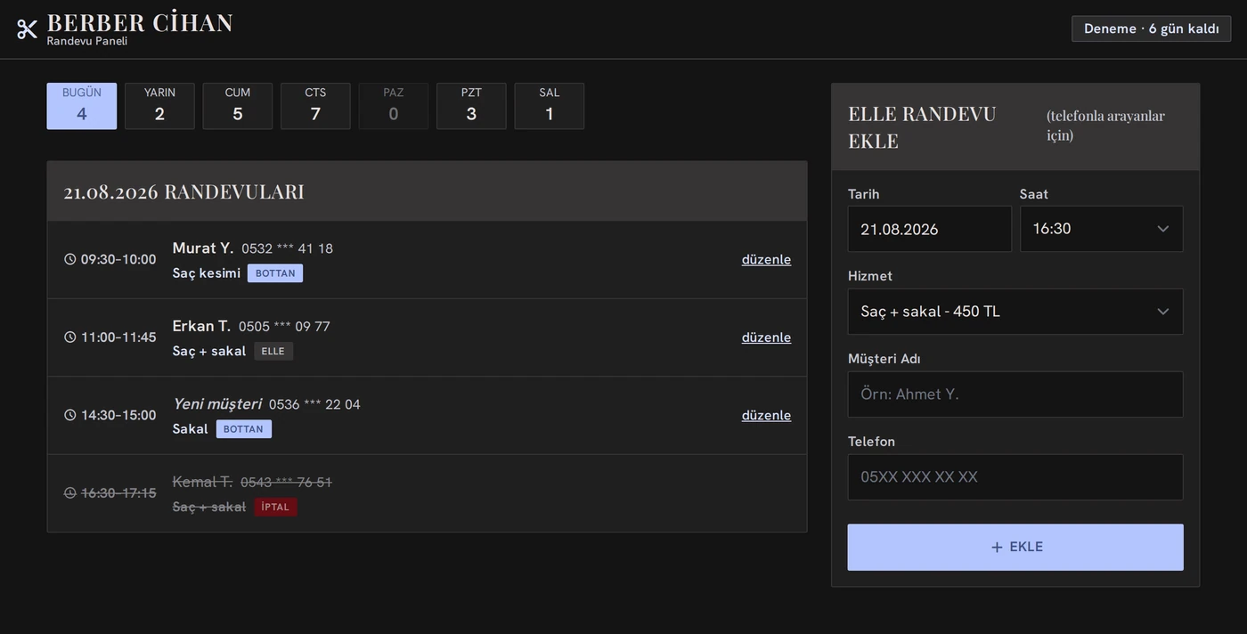Select the BUGÜN day tab

pos(82,106)
